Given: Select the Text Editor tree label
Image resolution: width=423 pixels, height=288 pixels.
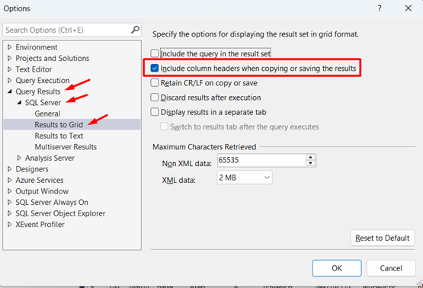Looking at the screenshot, I should 34,69.
